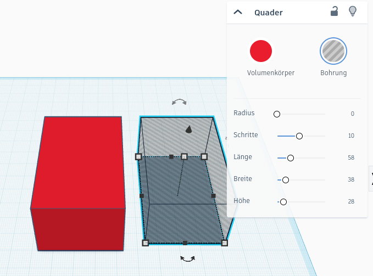373x276 pixels.
Task: Click the Schritte label
Action: [246, 135]
